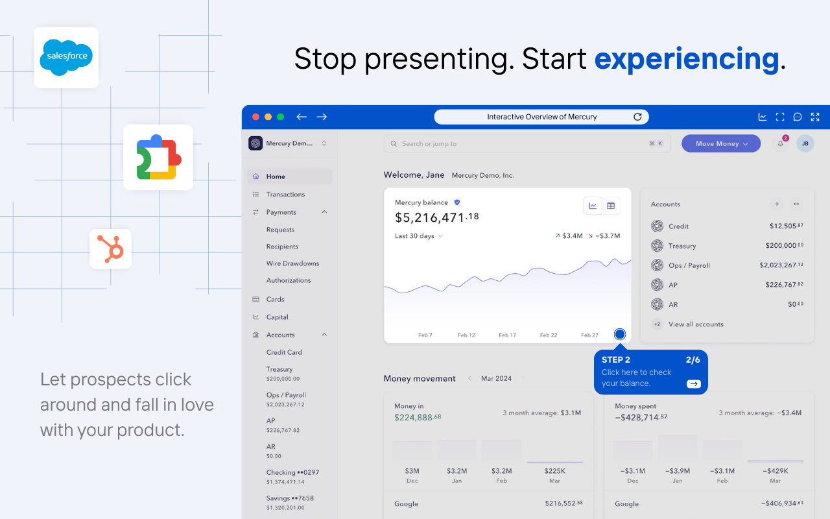Open the analytics chart icon in title bar

pos(763,117)
